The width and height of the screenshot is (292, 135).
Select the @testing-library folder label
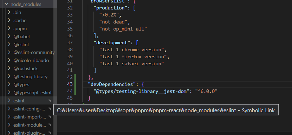30,76
